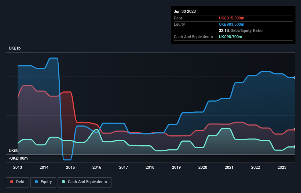Screen dimensions: 301x193
Task: Click the Debt row label in tooltip
Action: [x=178, y=18]
